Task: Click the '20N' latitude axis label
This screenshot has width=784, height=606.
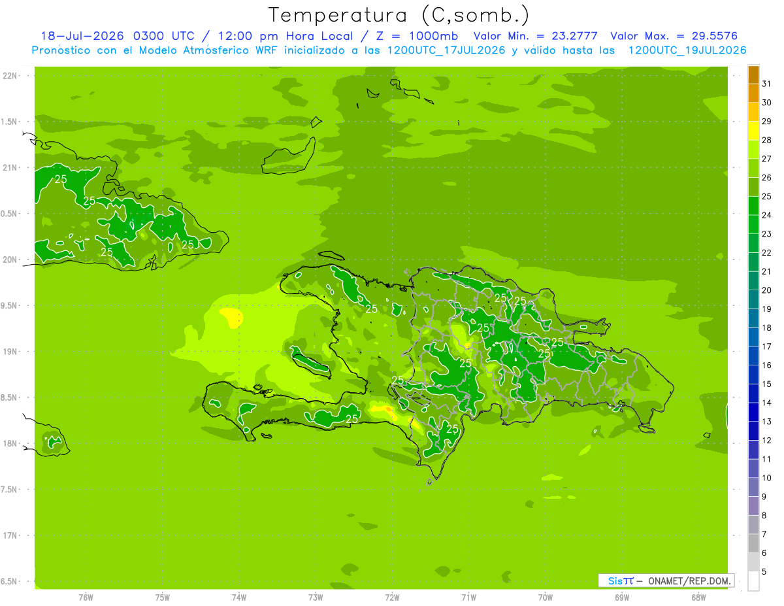Action: pyautogui.click(x=10, y=260)
